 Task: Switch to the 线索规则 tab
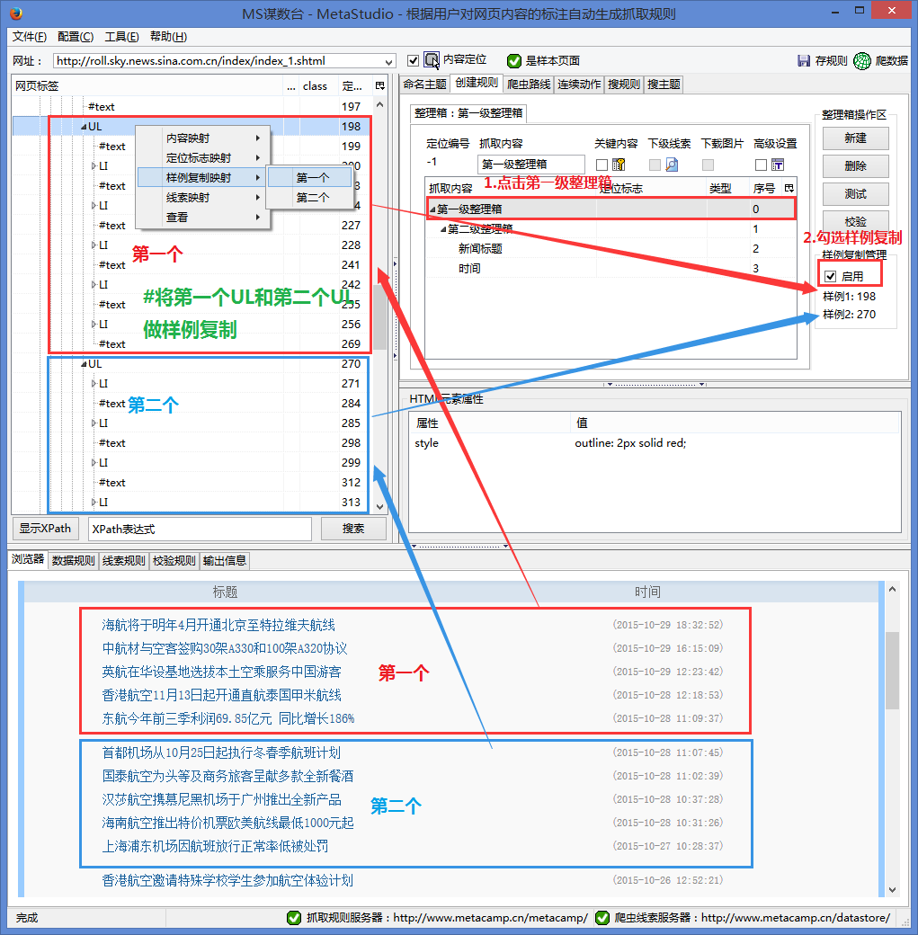(x=123, y=560)
